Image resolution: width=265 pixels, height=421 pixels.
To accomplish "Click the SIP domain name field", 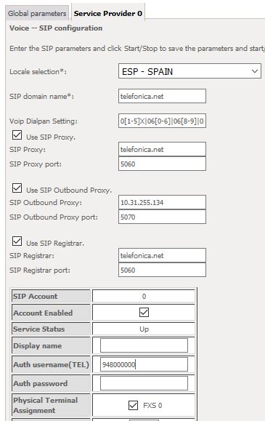I will pyautogui.click(x=162, y=96).
